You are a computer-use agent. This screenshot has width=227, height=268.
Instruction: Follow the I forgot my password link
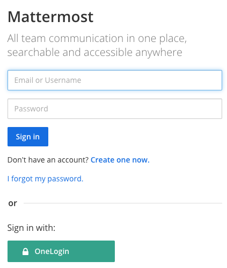[x=45, y=179]
